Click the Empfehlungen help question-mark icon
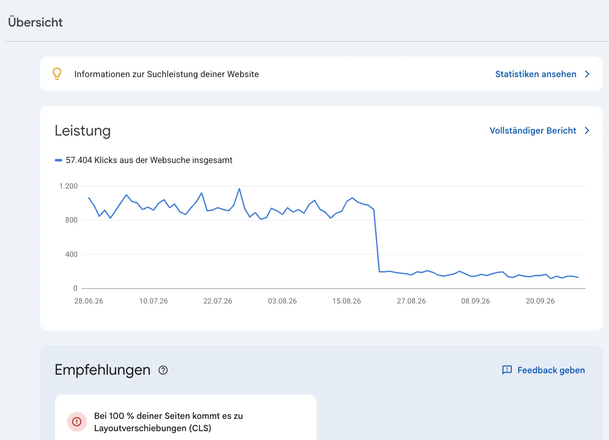The width and height of the screenshot is (609, 440). click(x=163, y=370)
